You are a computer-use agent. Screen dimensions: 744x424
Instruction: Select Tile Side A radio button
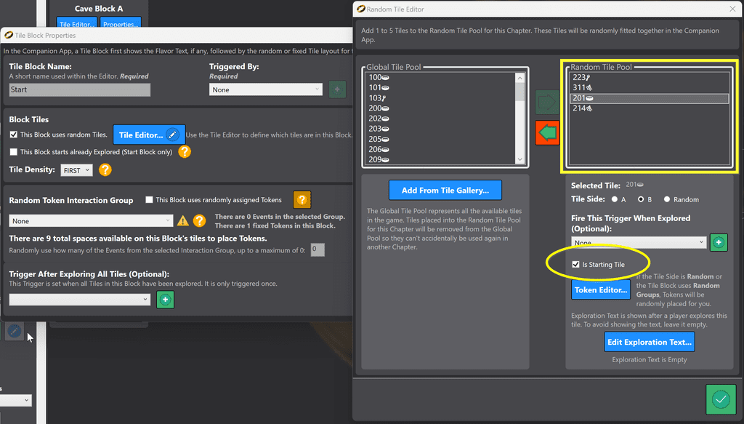coord(615,199)
